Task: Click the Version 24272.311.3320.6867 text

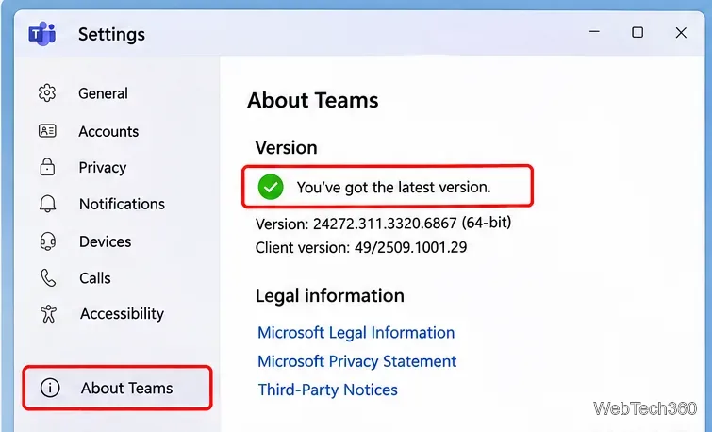Action: pos(383,223)
